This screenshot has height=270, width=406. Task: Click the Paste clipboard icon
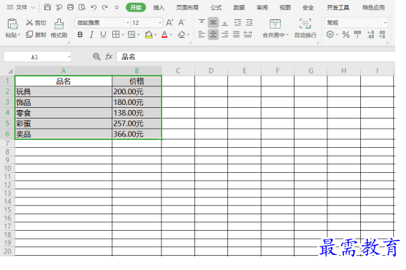(x=12, y=24)
